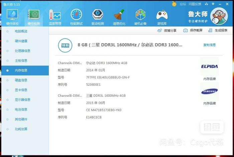The image size is (234, 157).
Task: Click the underlined 三星 DDR3L 1600MHz 4GB text
Action: pos(106,96)
